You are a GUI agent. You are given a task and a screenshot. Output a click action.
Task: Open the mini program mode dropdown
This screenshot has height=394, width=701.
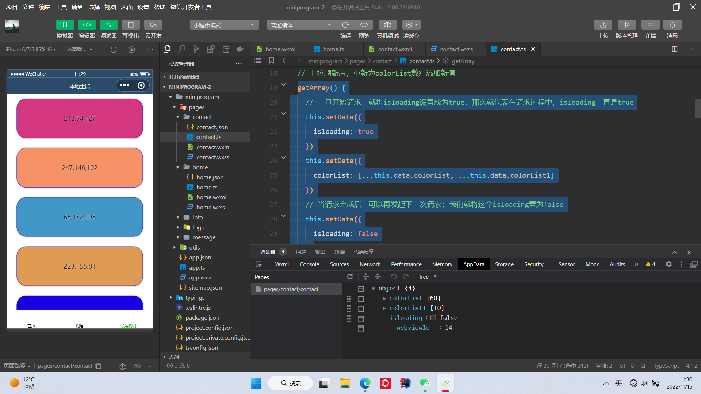point(224,25)
